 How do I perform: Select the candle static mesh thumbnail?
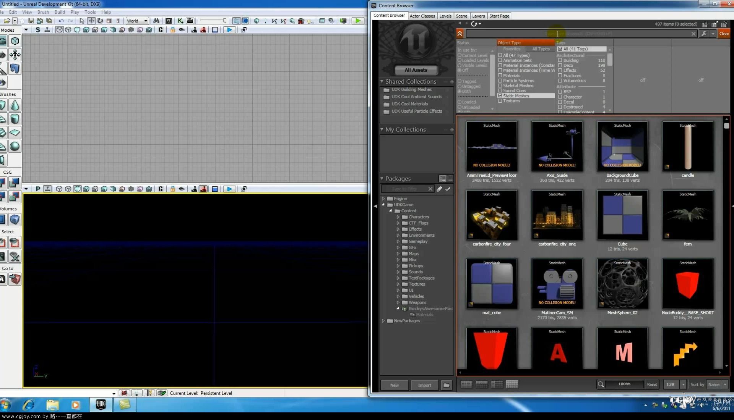point(688,147)
